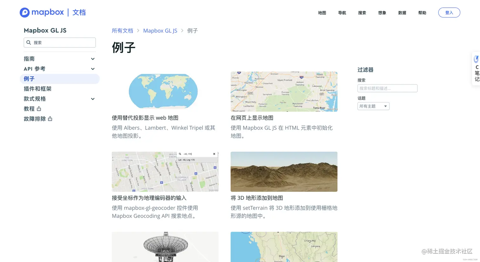Click the search magnifier icon in sidebar

(x=29, y=43)
